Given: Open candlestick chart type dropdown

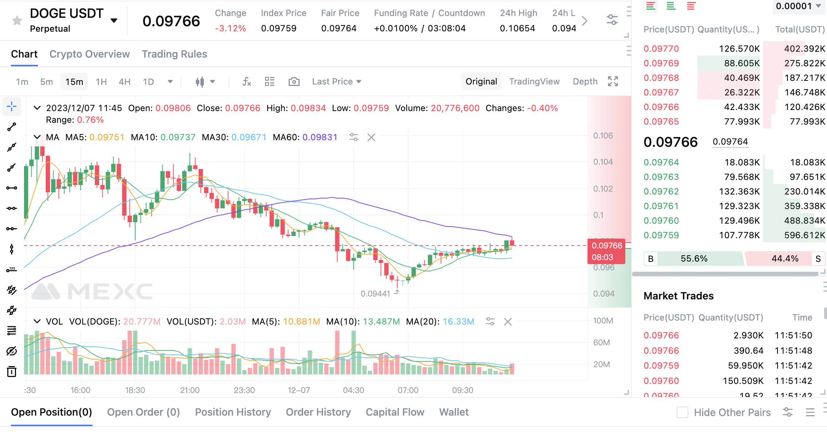Looking at the screenshot, I should 205,82.
